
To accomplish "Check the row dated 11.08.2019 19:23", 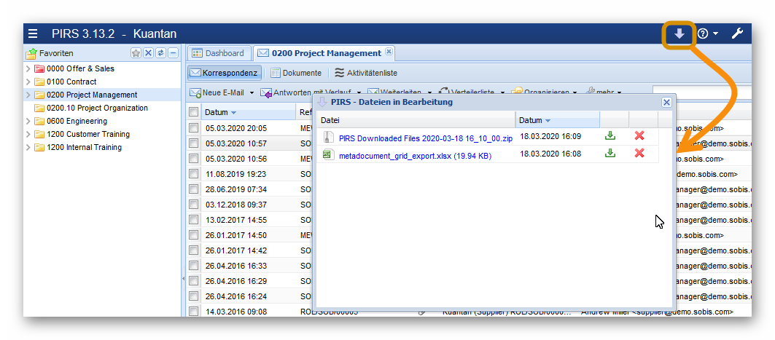I will (194, 174).
